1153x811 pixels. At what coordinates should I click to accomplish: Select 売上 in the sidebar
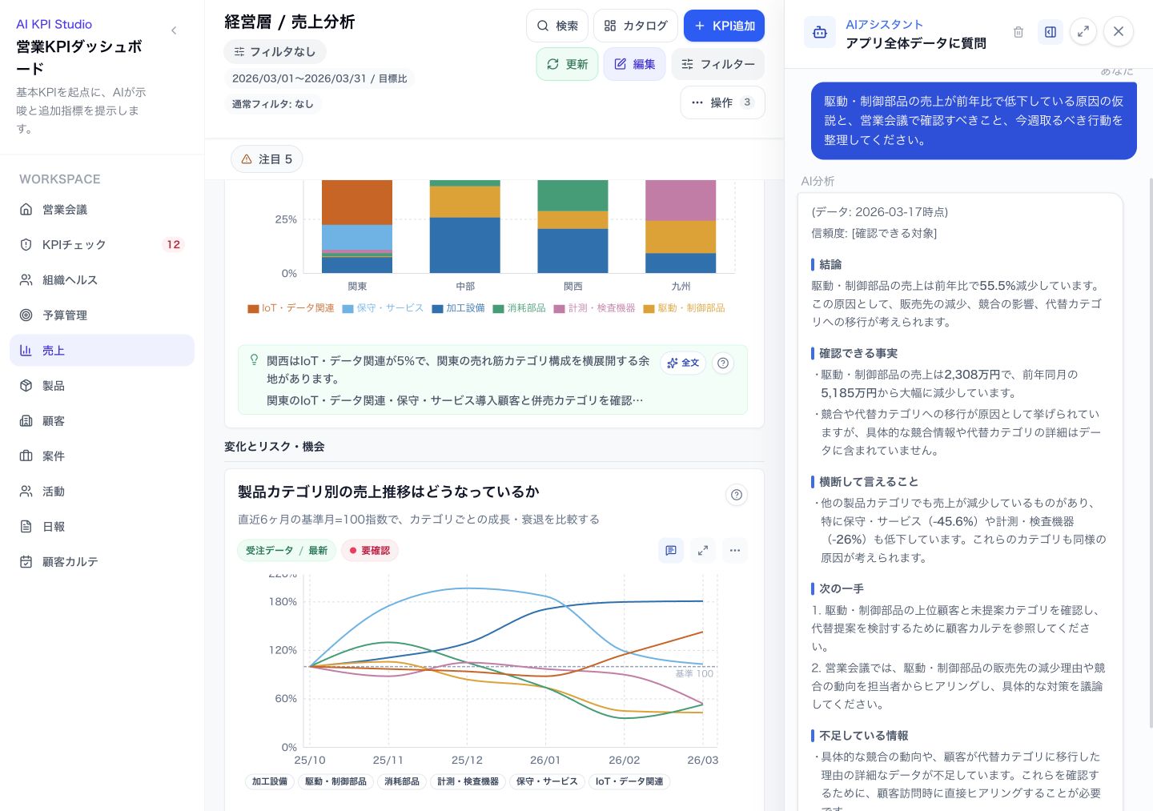point(102,351)
